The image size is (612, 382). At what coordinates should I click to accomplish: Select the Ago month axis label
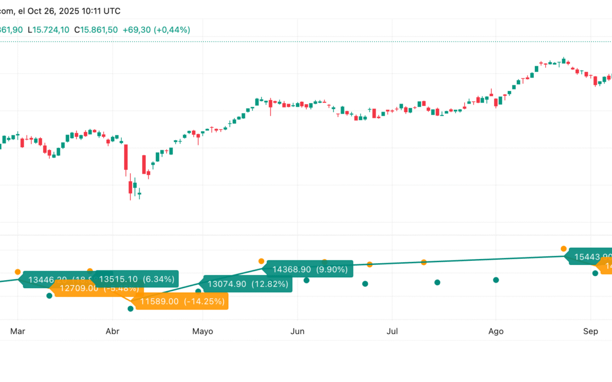496,331
